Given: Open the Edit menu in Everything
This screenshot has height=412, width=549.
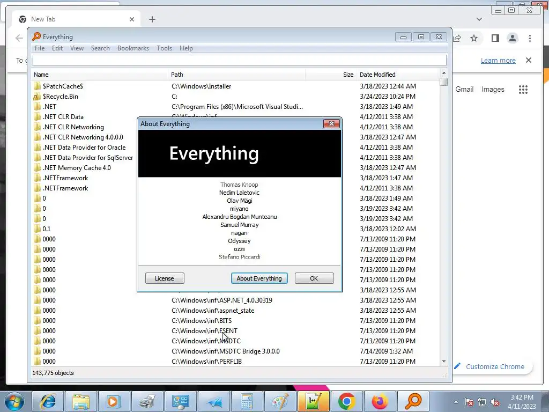Looking at the screenshot, I should click(x=57, y=48).
